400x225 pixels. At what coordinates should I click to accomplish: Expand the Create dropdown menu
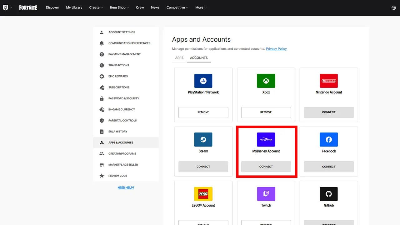[96, 7]
